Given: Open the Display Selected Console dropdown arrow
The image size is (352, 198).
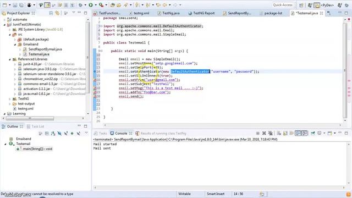Looking at the screenshot, I should tap(324, 133).
